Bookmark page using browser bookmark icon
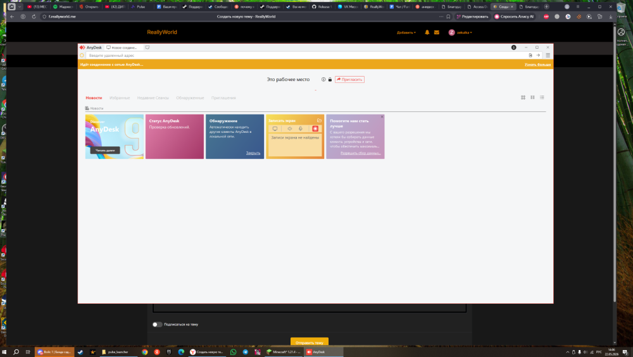The height and width of the screenshot is (357, 633). click(x=448, y=16)
